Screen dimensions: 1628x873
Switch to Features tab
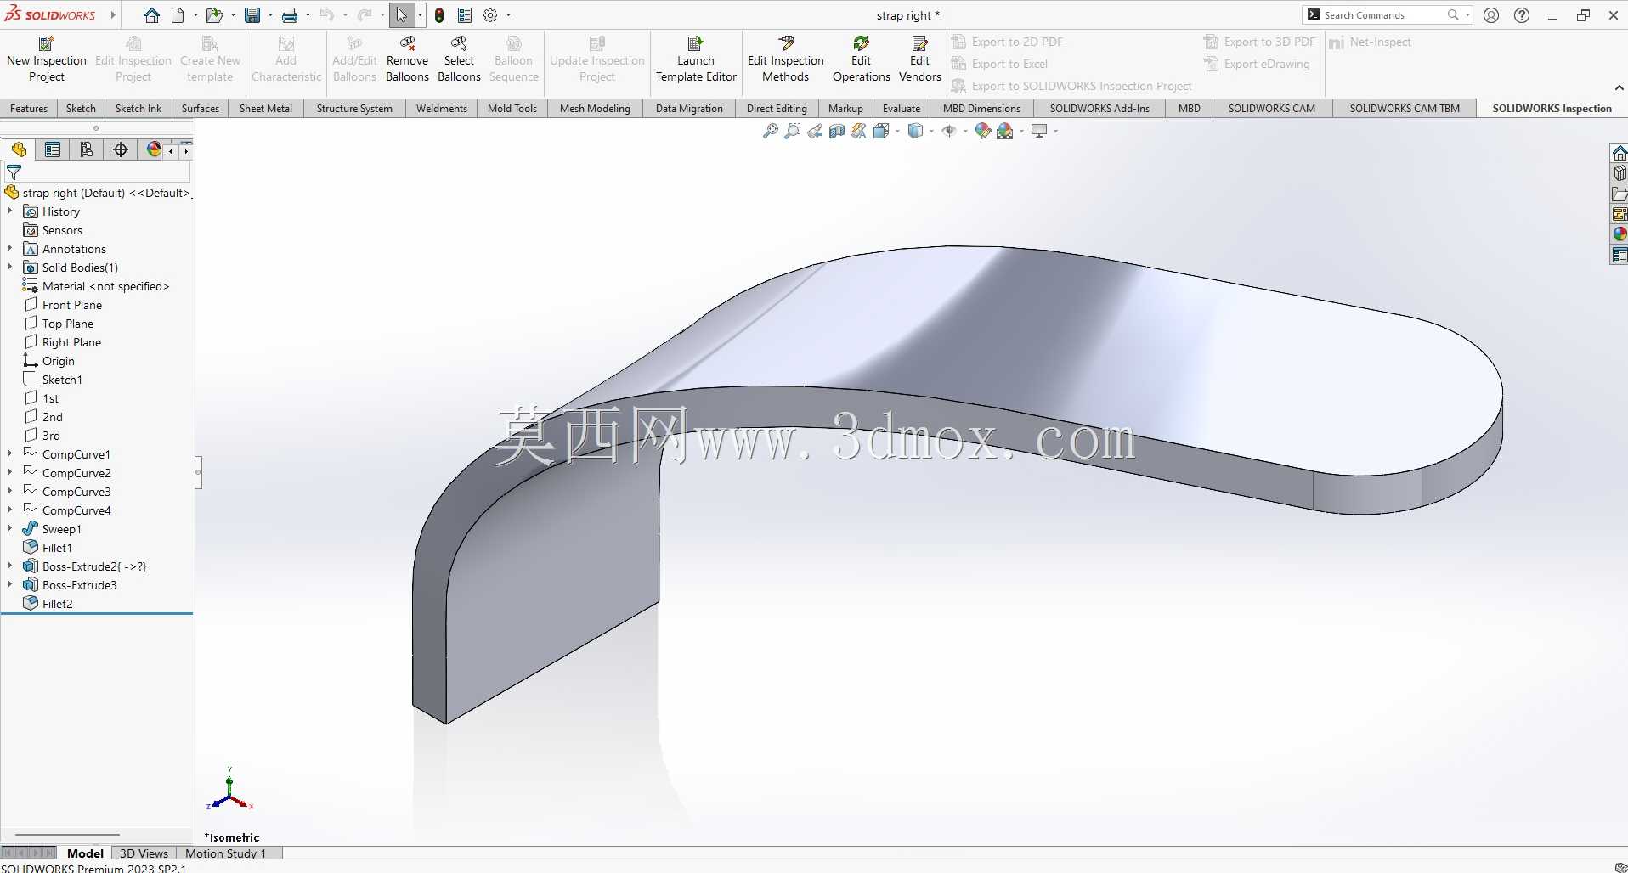[x=29, y=109]
